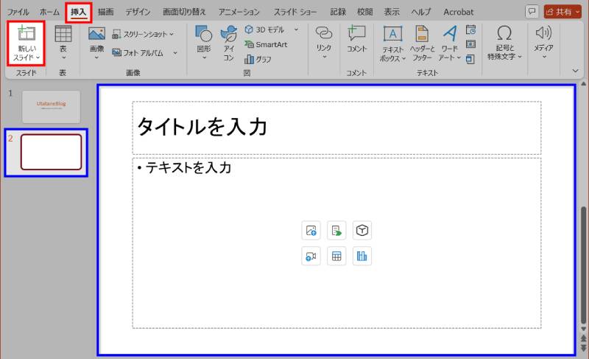Image resolution: width=589 pixels, height=359 pixels.
Task: Click Photo Album (フォト アルバム) button
Action: tap(138, 52)
